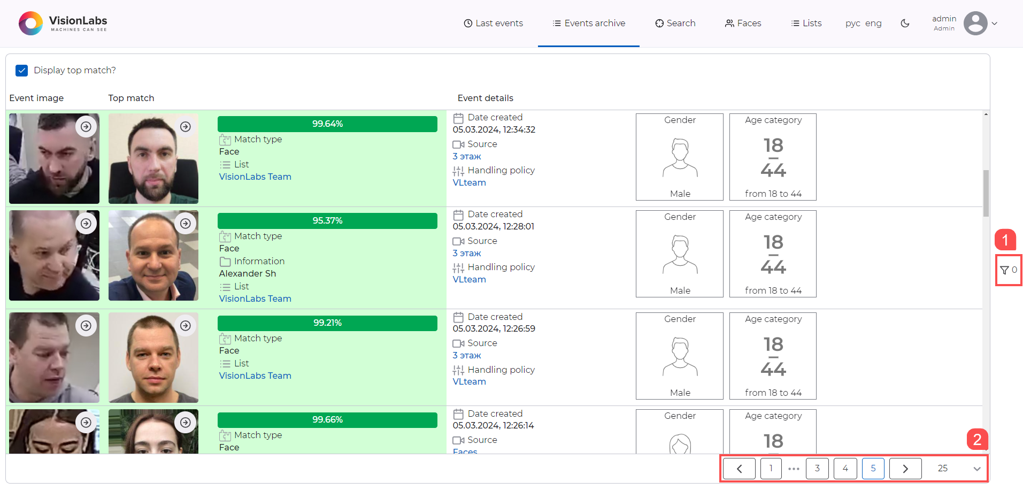Click the VisionLabs logo
This screenshot has width=1023, height=490.
[x=63, y=23]
